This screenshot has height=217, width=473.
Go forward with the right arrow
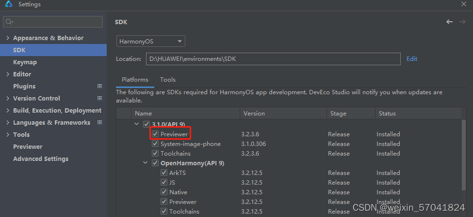coord(462,22)
